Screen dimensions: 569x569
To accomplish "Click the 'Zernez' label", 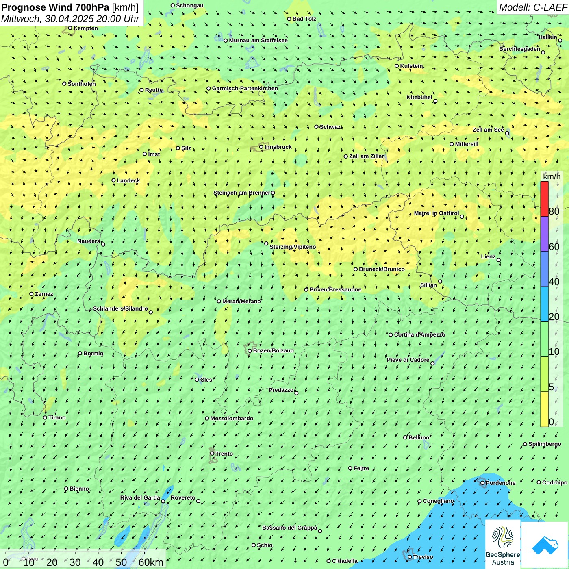I will [x=44, y=294].
